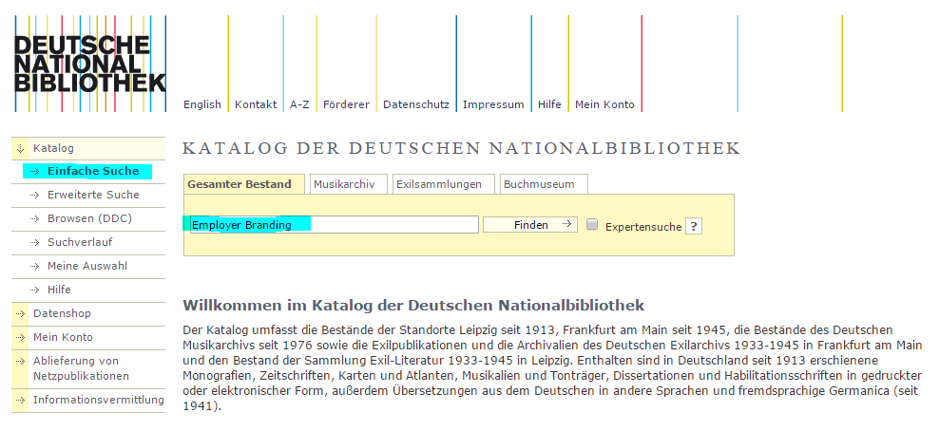This screenshot has width=939, height=431.
Task: Open the Förderer link
Action: point(346,104)
